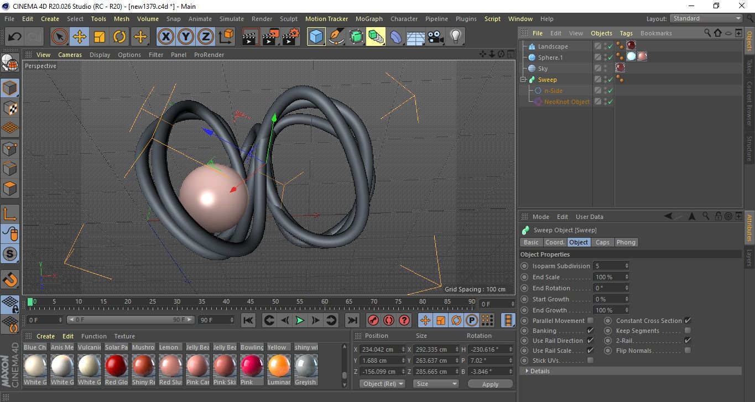Collapse the Sweep object hierarchy
The image size is (755, 402).
[x=523, y=80]
